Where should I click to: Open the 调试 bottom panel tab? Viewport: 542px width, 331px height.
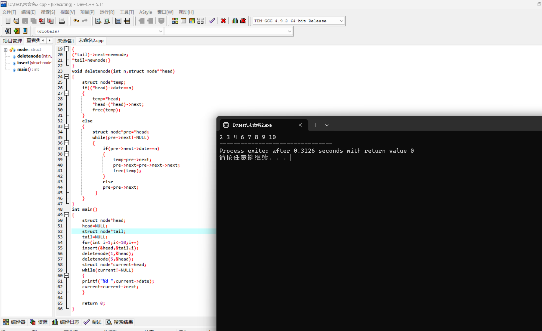pyautogui.click(x=93, y=322)
